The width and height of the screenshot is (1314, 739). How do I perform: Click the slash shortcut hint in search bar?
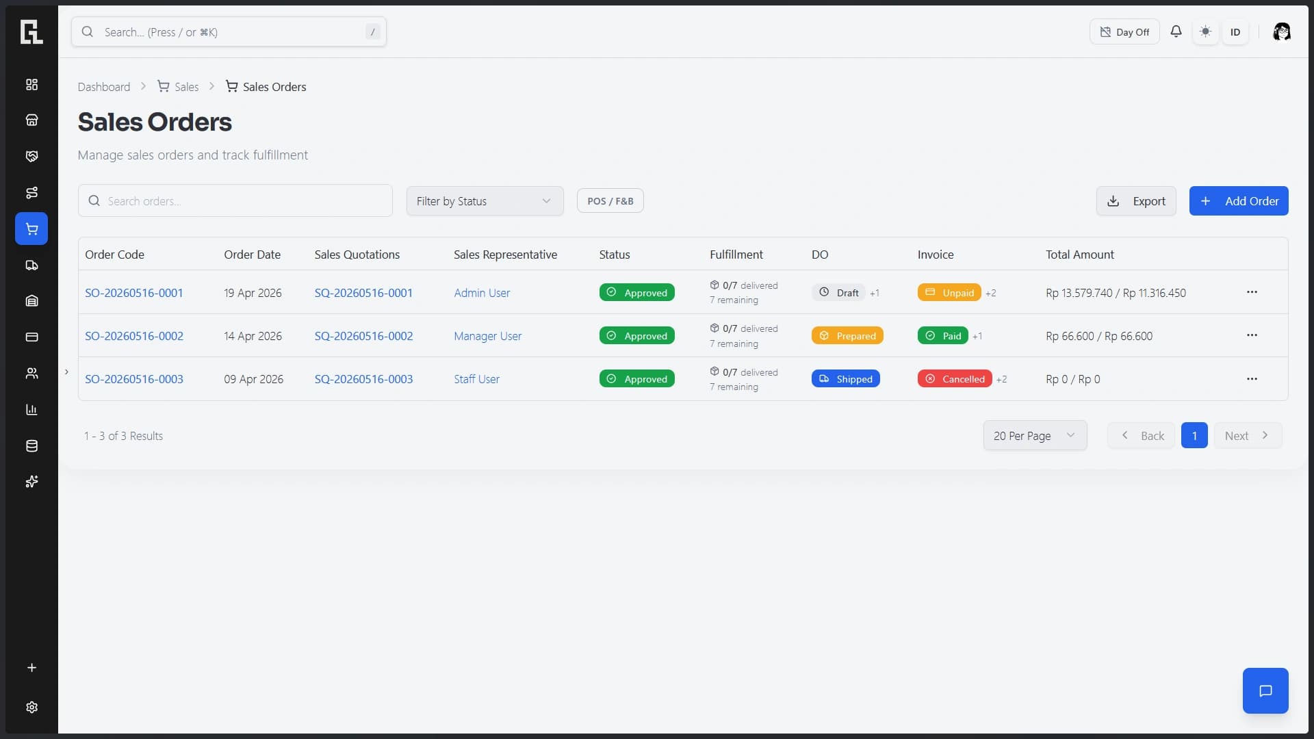tap(373, 31)
